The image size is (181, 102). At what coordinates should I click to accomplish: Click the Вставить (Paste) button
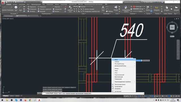pyautogui.click(x=167, y=8)
